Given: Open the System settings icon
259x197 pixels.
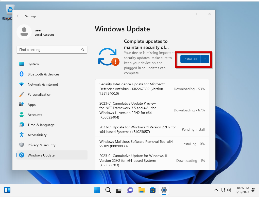Looking at the screenshot, I should click(22, 64).
